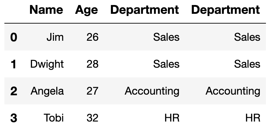This screenshot has height=136, width=271.
Task: Select the last Department column header
Action: (225, 10)
